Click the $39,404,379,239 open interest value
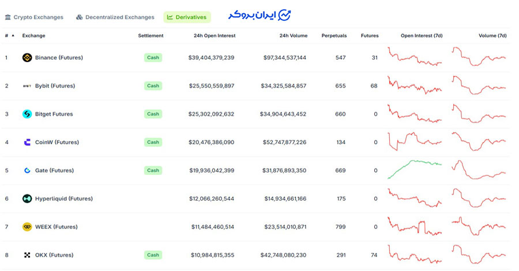The width and height of the screenshot is (519, 271). pos(211,58)
